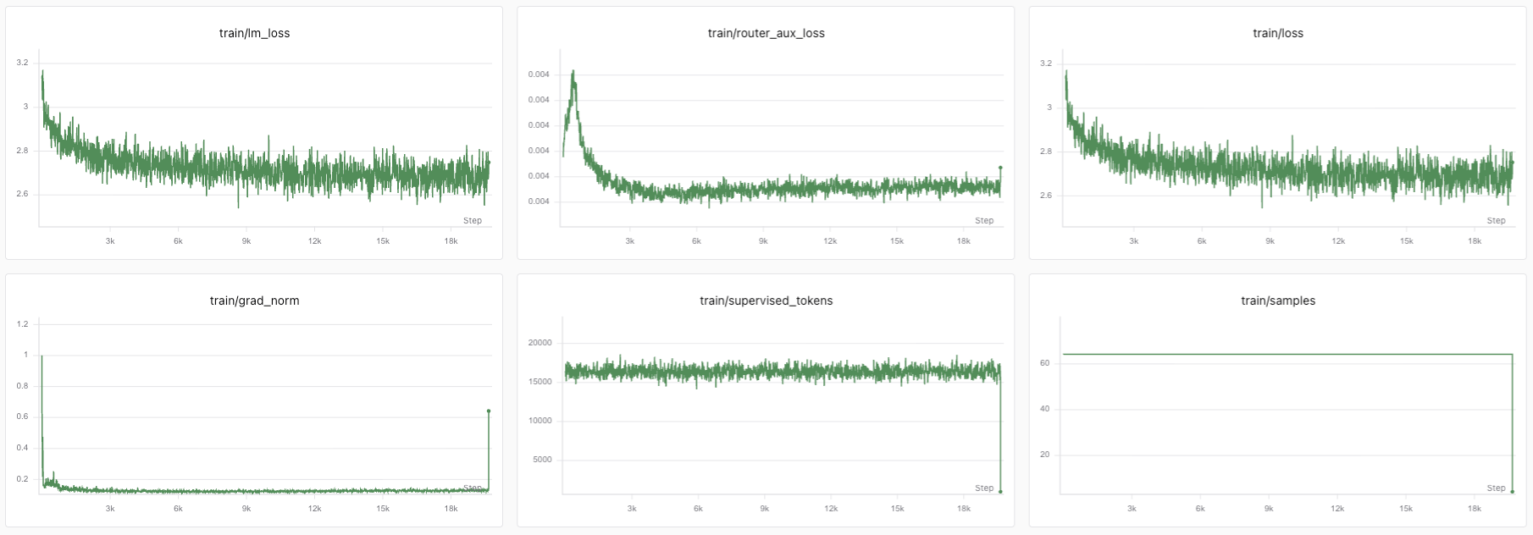Click the 20000 y-axis value in train/supervised_tokens
The width and height of the screenshot is (1533, 535).
[540, 343]
